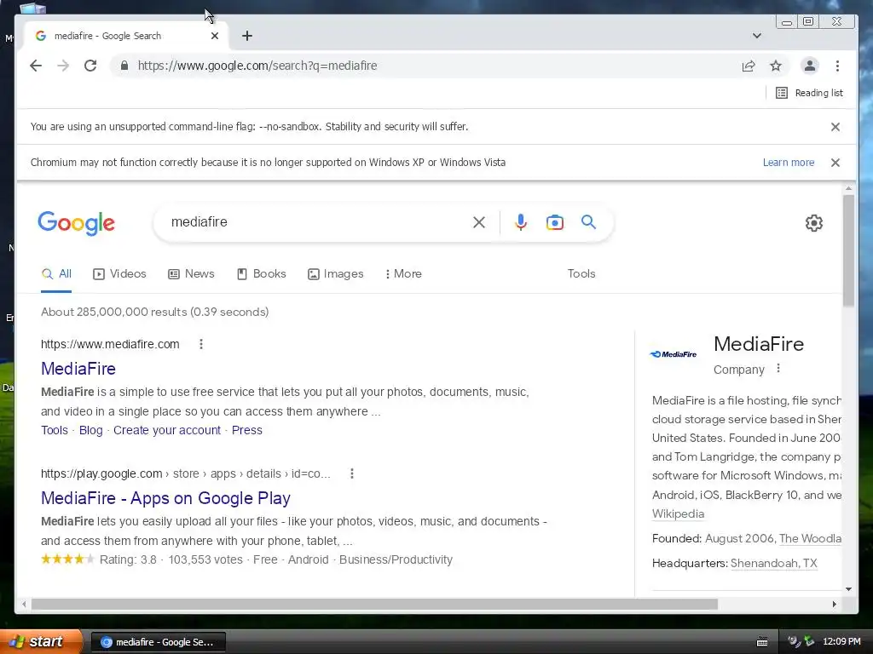Open a new tab with plus button
The image size is (873, 654).
tap(247, 36)
